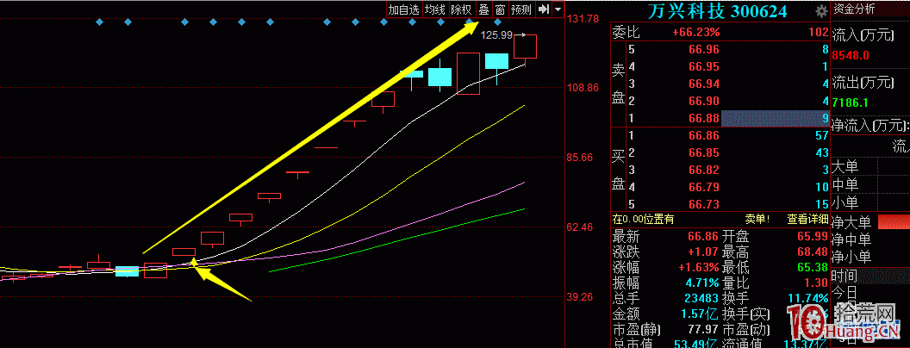Select the 小单 row in fund analysis
The height and width of the screenshot is (348, 910).
point(870,203)
